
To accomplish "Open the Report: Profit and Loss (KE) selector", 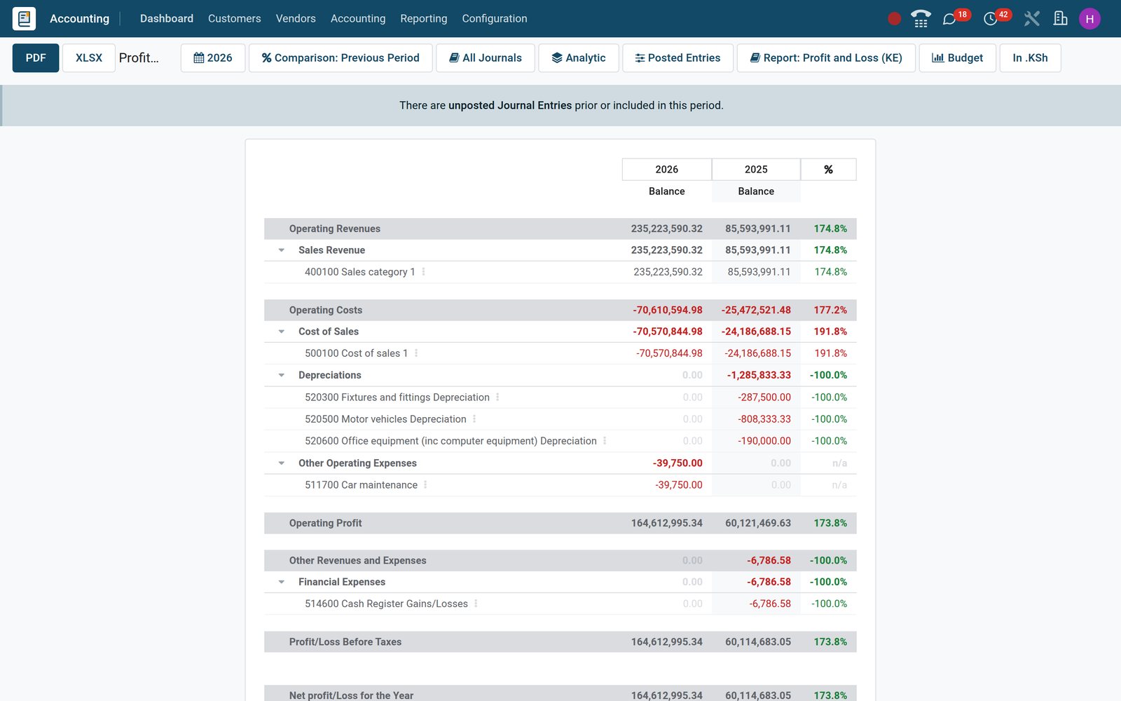I will pos(826,58).
